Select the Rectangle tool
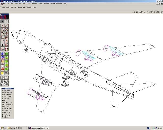 3,37
